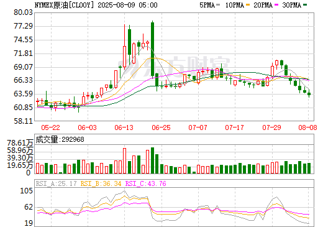This screenshot has width=323, height=227.
Task: Click the RSI_C:43.76 indicator label
Action: (x=146, y=183)
